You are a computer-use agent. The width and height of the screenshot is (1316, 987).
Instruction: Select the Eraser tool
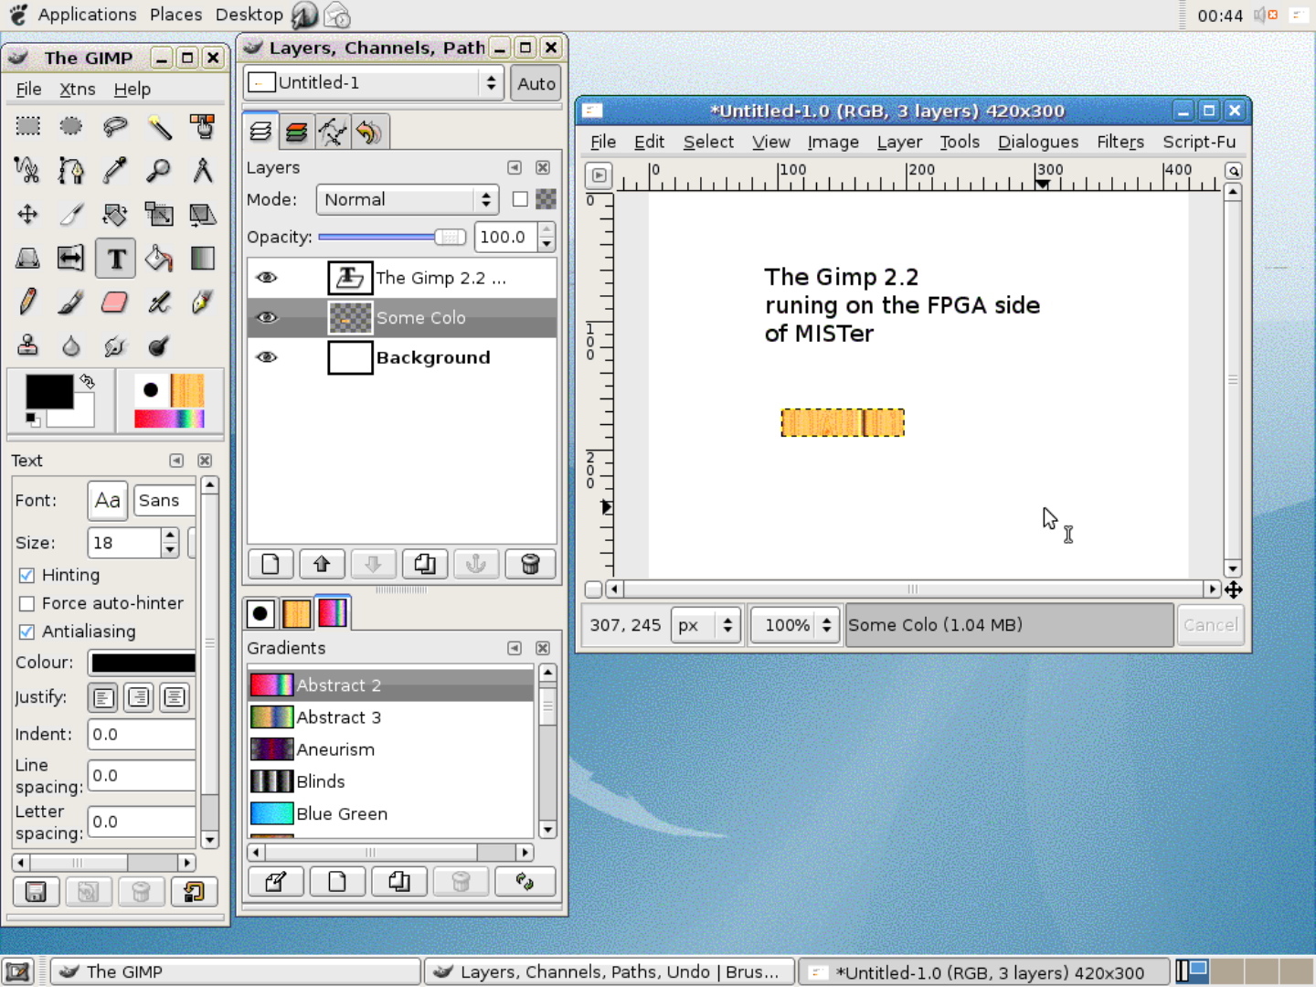pos(115,302)
